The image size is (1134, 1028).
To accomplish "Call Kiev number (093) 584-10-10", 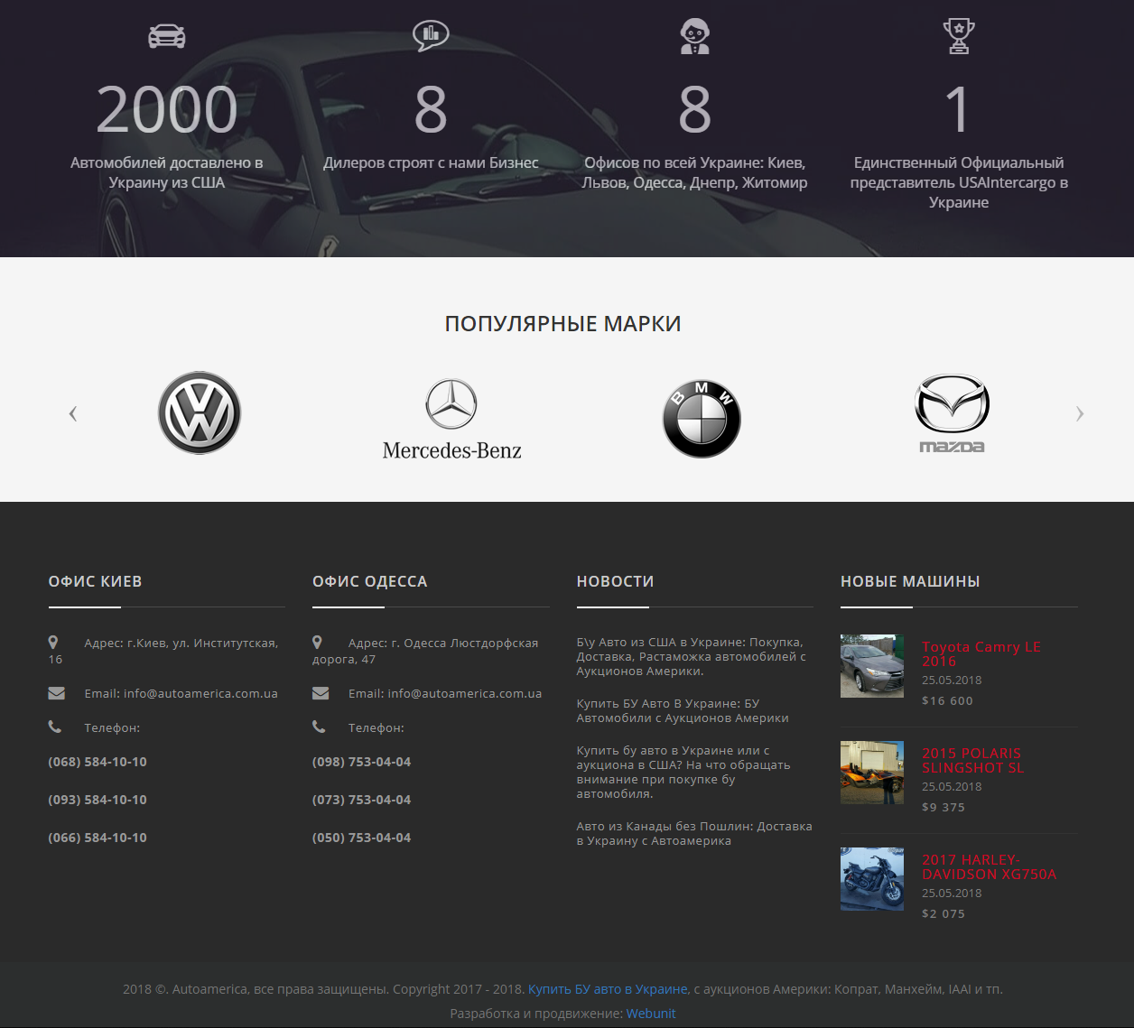I will pyautogui.click(x=98, y=800).
